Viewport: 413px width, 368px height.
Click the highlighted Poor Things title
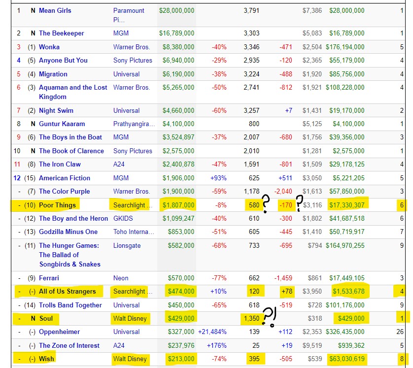[58, 205]
